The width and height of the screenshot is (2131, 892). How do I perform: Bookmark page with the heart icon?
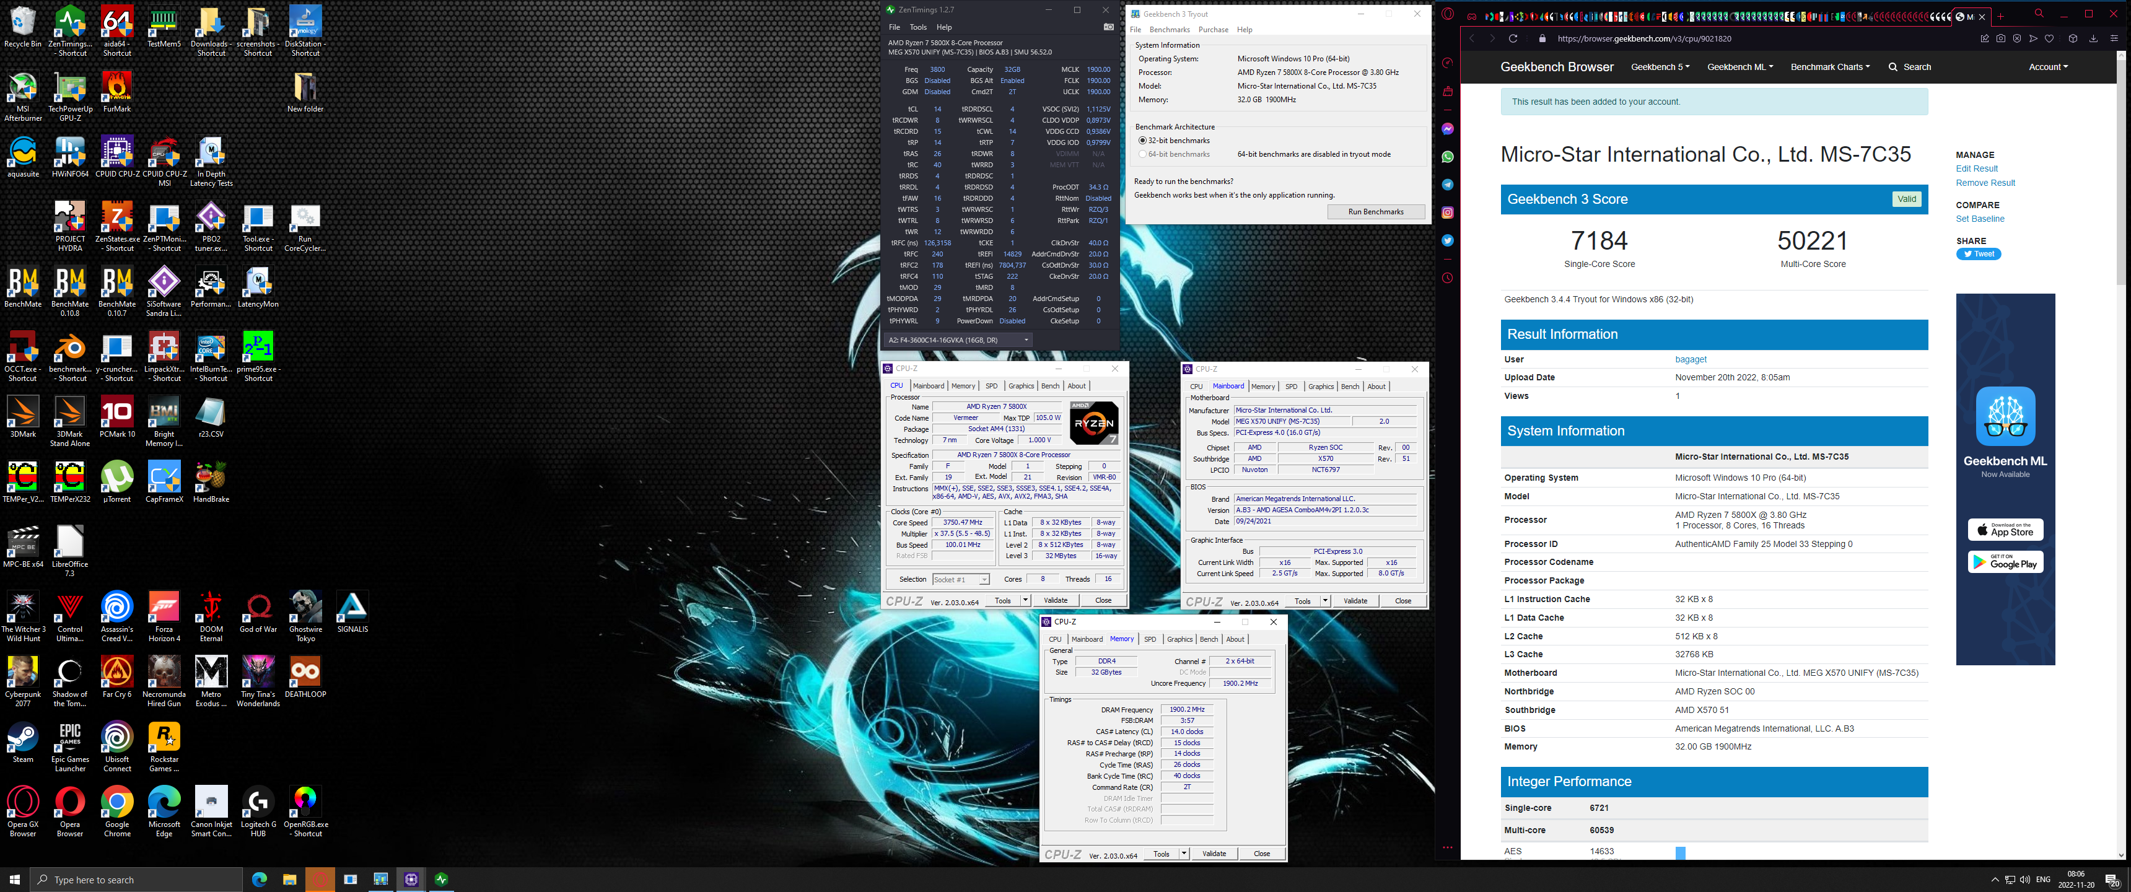pyautogui.click(x=2049, y=39)
